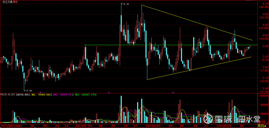Click the leftmost magenta triangle event marker
The height and width of the screenshot is (128, 269).
pyautogui.click(x=40, y=92)
